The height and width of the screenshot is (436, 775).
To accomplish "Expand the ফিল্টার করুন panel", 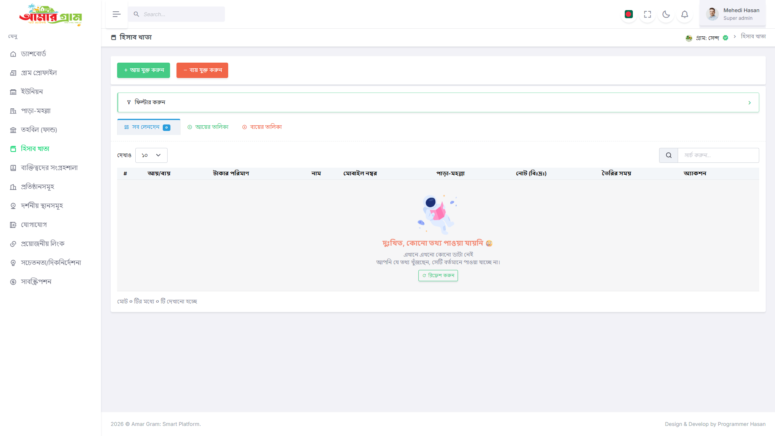I will [x=438, y=102].
